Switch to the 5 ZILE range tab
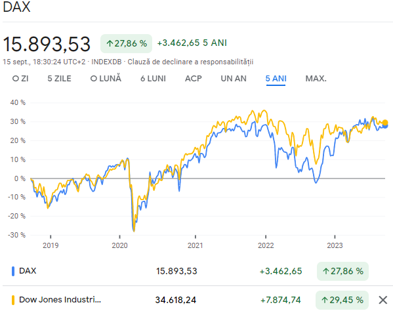Image resolution: width=393 pixels, height=311 pixels. click(60, 79)
